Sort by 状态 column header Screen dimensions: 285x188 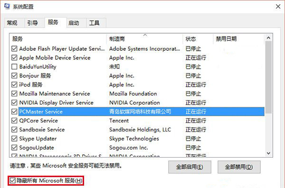pyautogui.click(x=198, y=38)
